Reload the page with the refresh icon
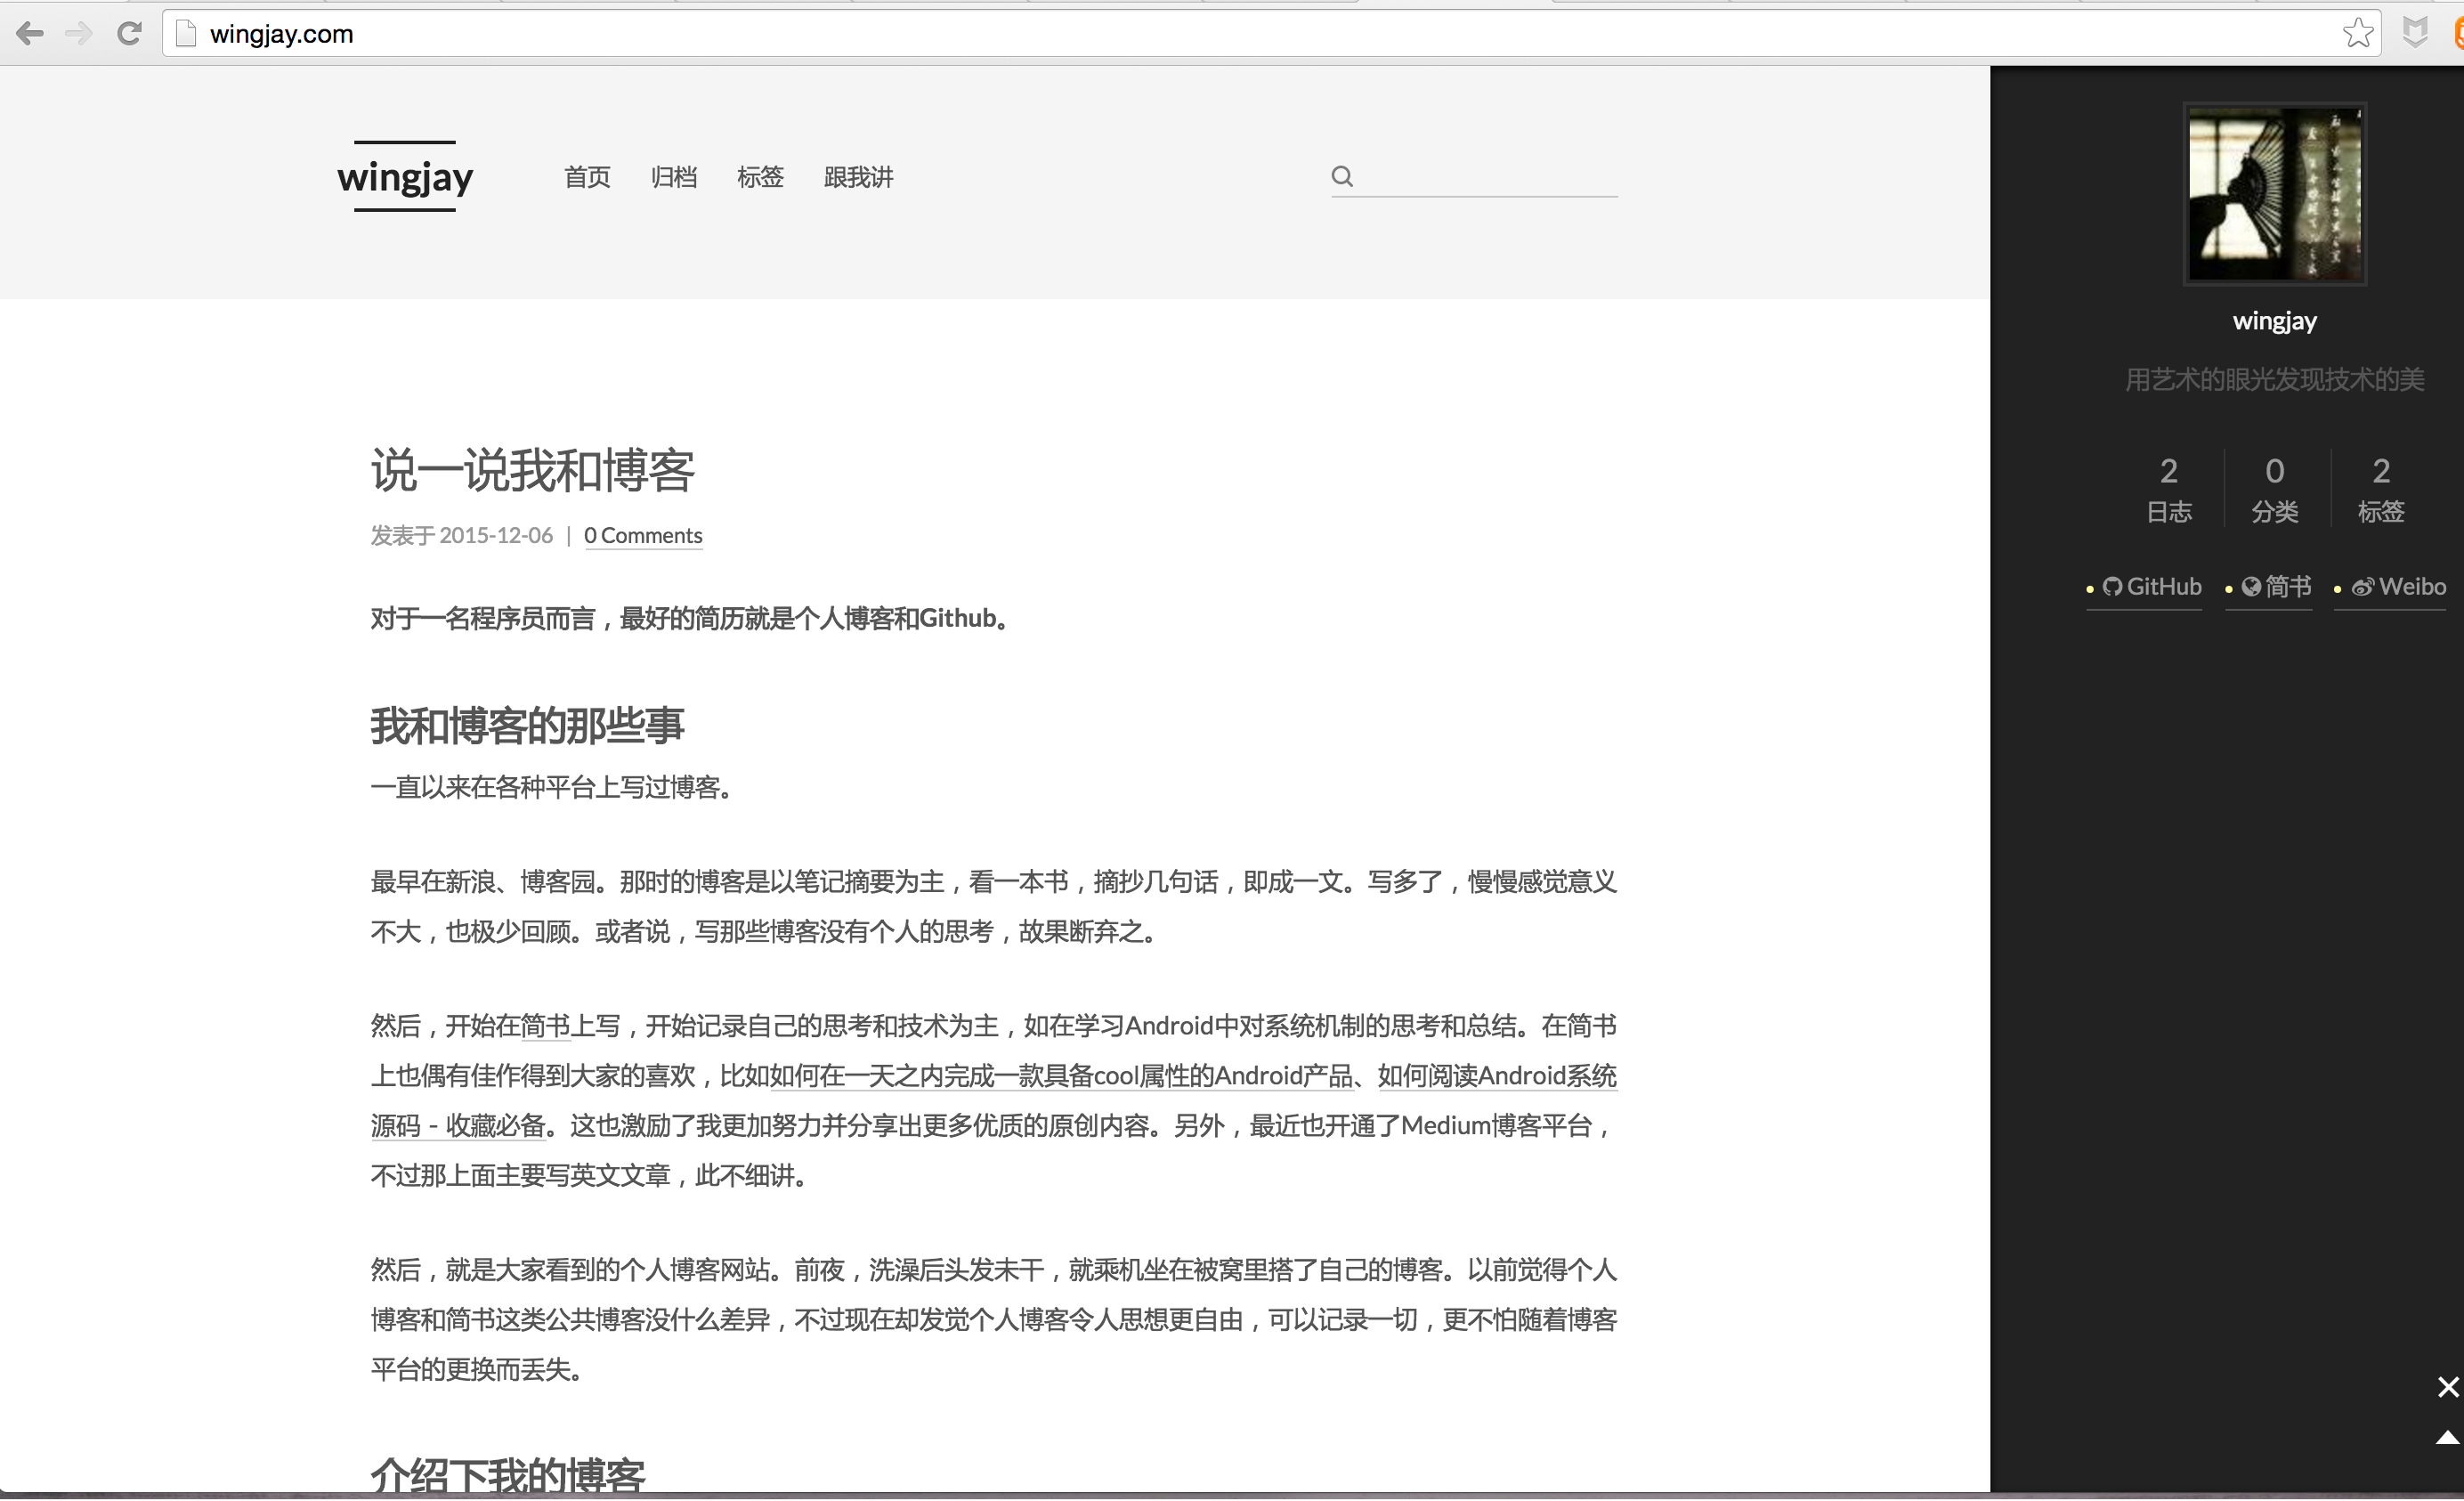 tap(128, 33)
